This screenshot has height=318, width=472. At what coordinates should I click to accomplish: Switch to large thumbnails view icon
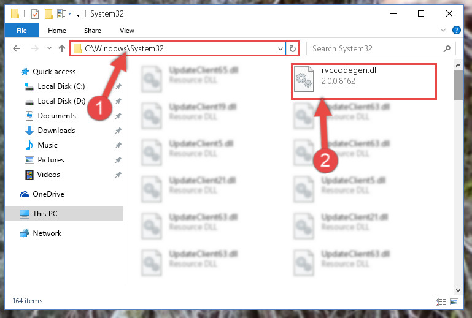tap(454, 301)
